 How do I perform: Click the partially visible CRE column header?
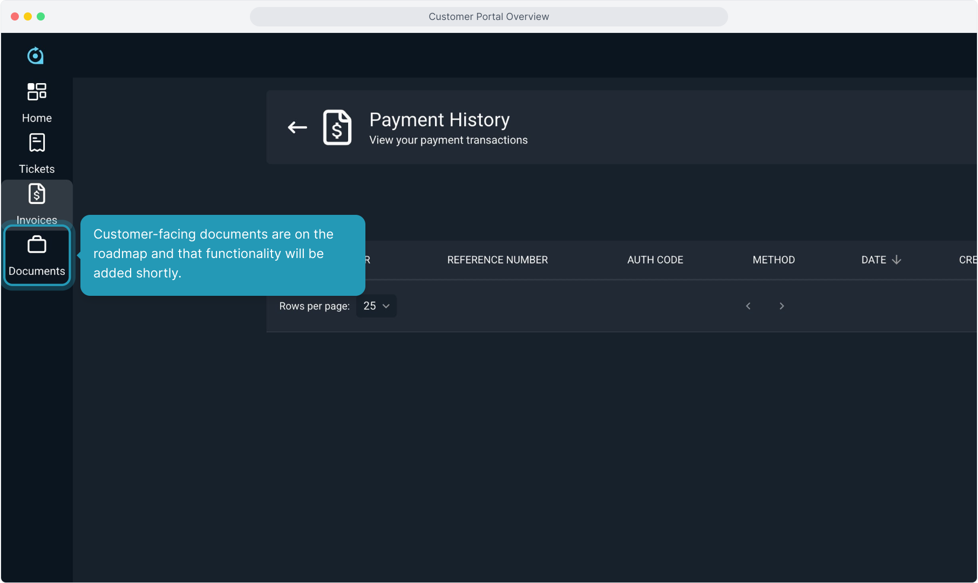click(967, 260)
